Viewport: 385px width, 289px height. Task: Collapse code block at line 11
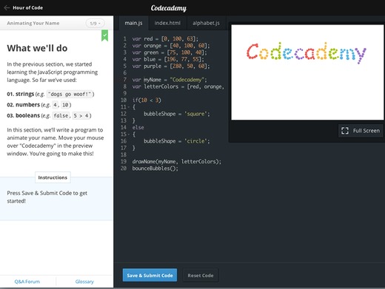tap(129, 107)
